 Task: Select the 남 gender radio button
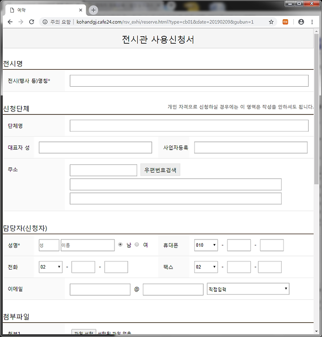[x=120, y=244]
